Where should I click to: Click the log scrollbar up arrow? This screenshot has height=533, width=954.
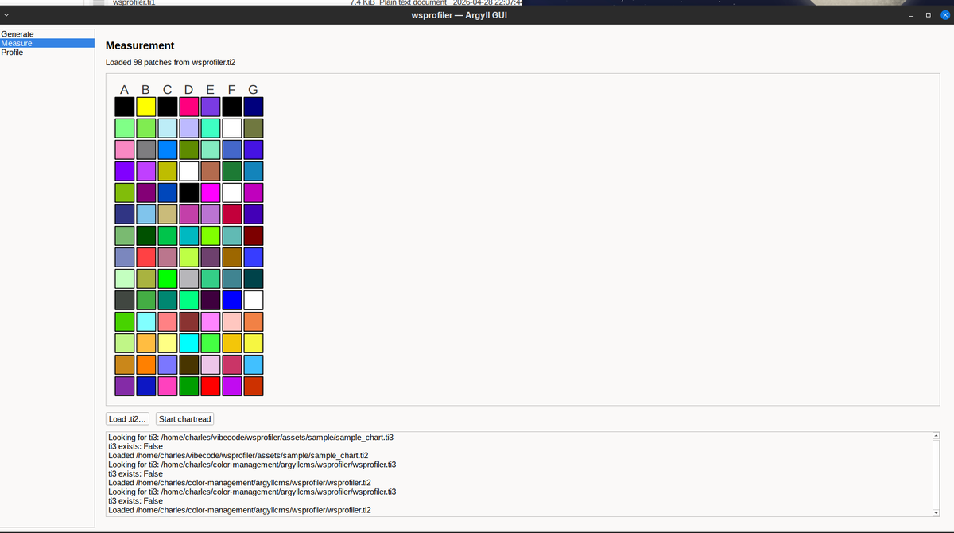pos(936,436)
